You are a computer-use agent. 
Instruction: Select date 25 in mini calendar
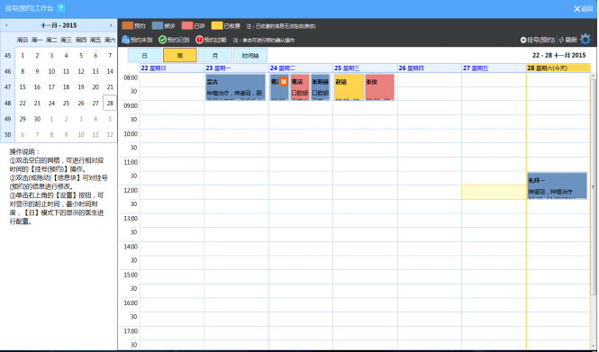tap(66, 104)
